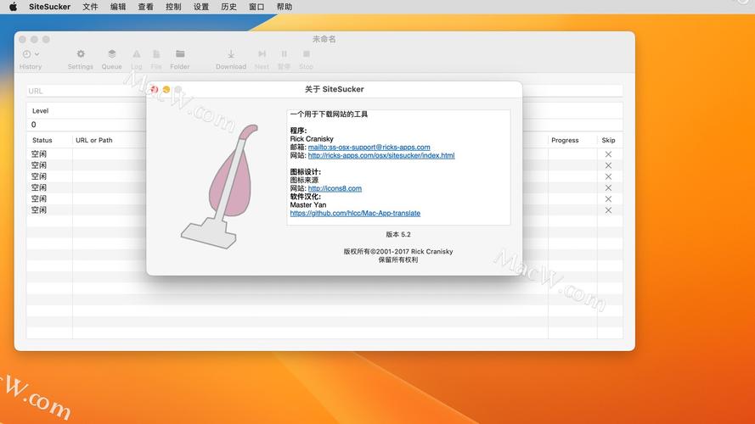Image resolution: width=755 pixels, height=424 pixels.
Task: Click the Next toolbar icon
Action: click(262, 53)
